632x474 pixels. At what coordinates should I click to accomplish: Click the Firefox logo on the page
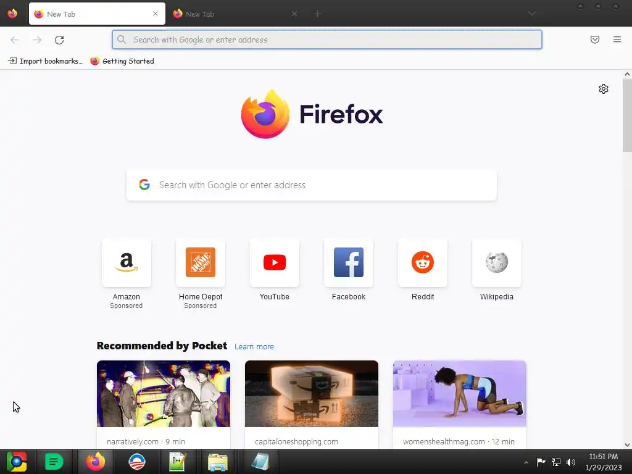[x=265, y=114]
